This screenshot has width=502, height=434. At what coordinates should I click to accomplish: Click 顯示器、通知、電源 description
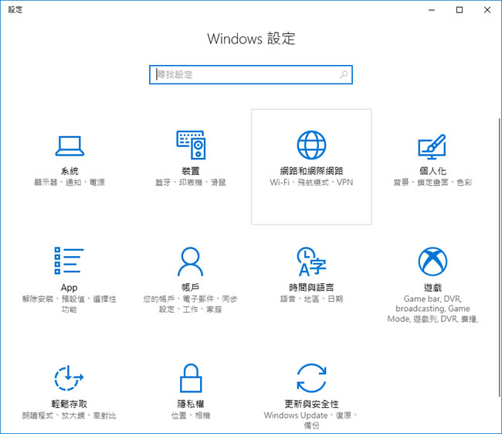[70, 183]
